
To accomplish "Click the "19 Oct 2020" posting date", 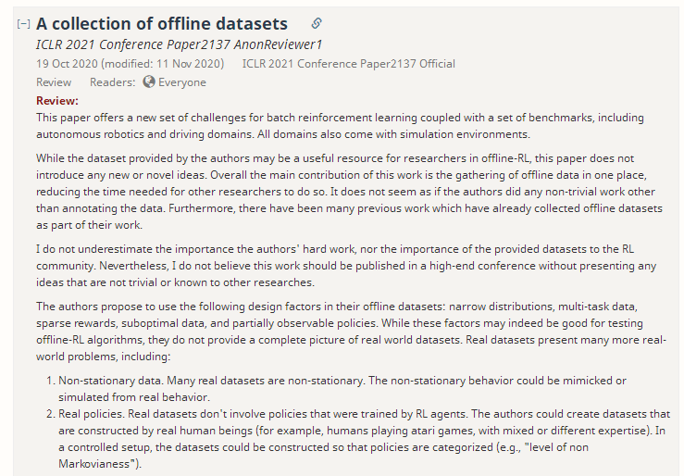I will tap(66, 64).
